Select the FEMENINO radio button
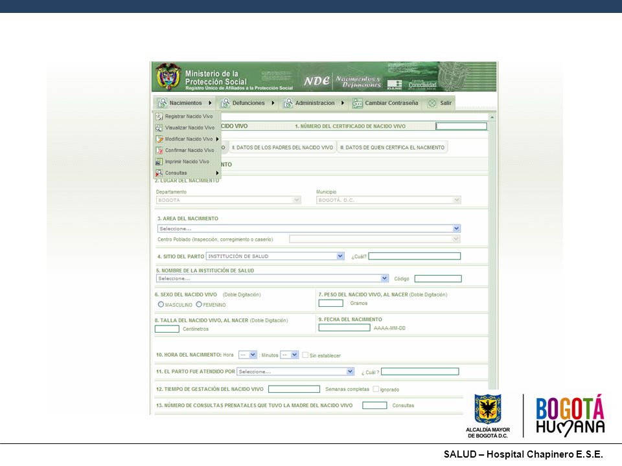 coord(199,304)
